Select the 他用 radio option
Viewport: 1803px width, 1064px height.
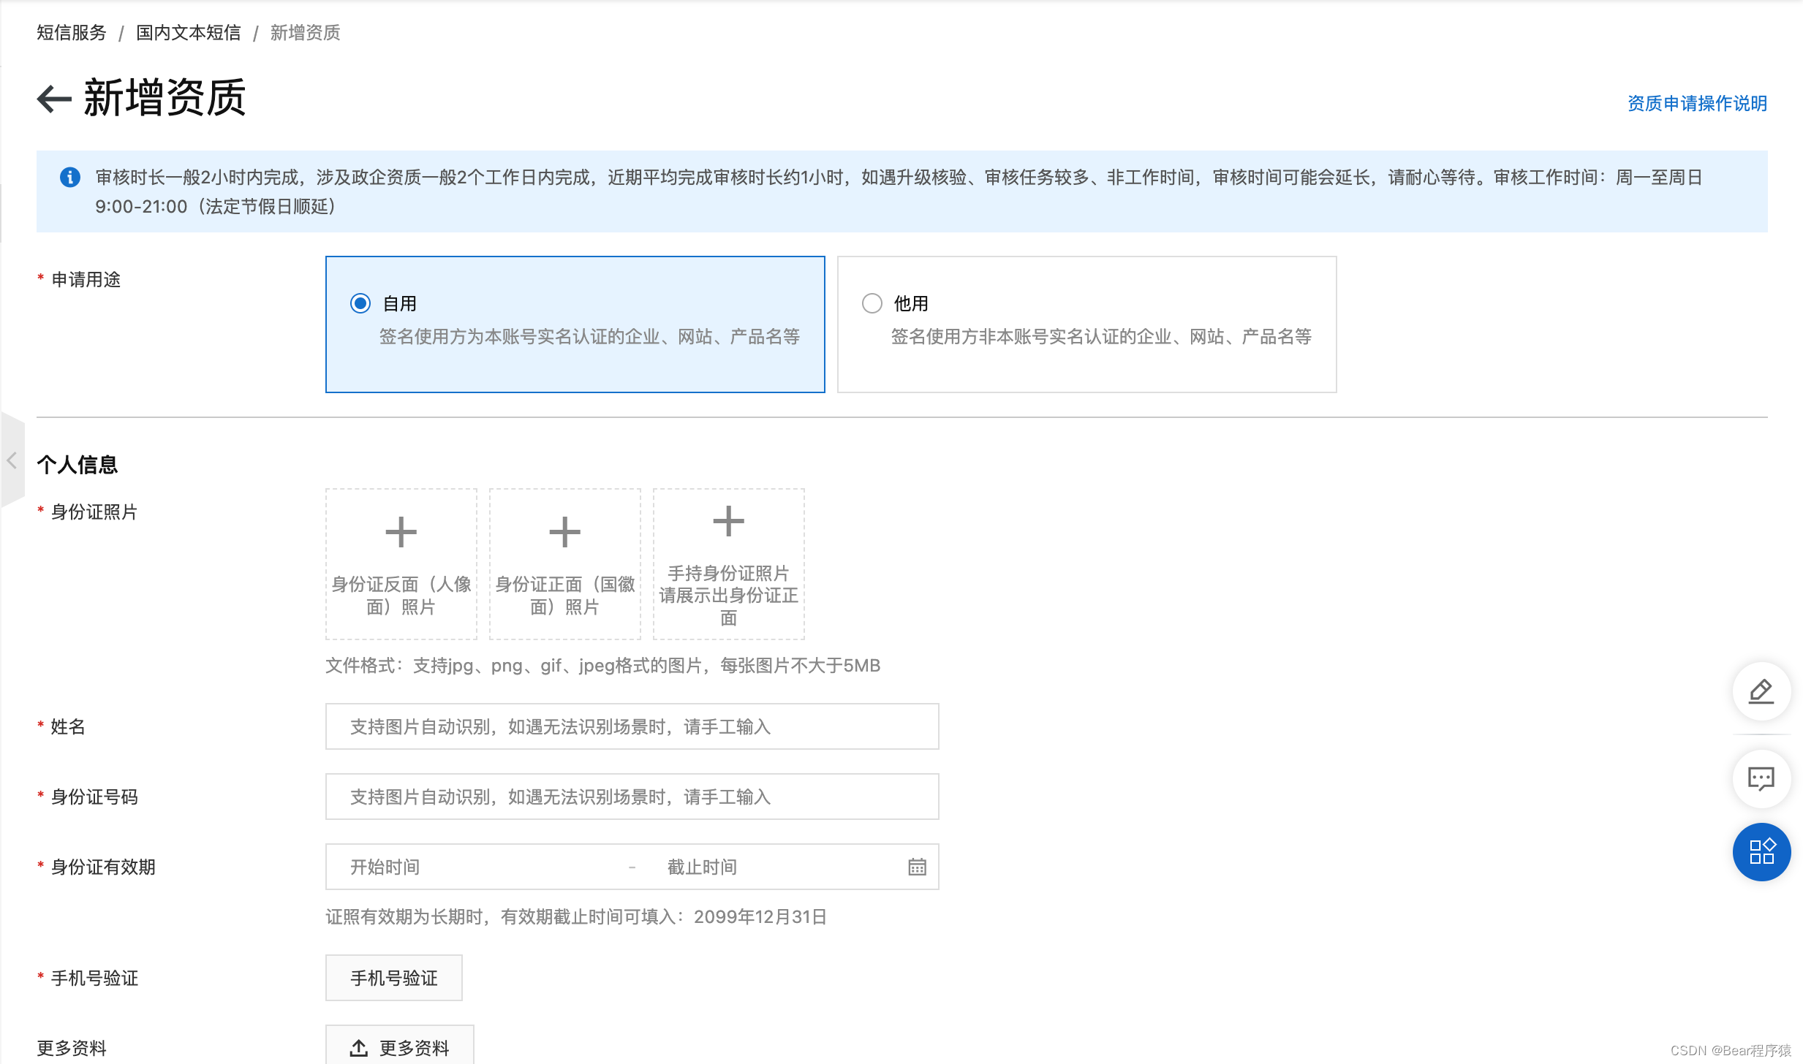coord(872,303)
